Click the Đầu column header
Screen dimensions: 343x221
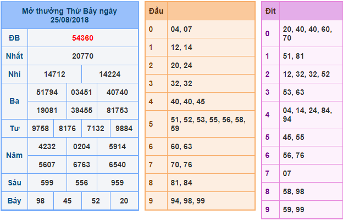coord(156,11)
